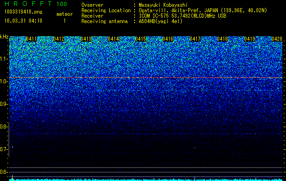
Task: Click the 0414 time marker
Action: coord(113,39)
